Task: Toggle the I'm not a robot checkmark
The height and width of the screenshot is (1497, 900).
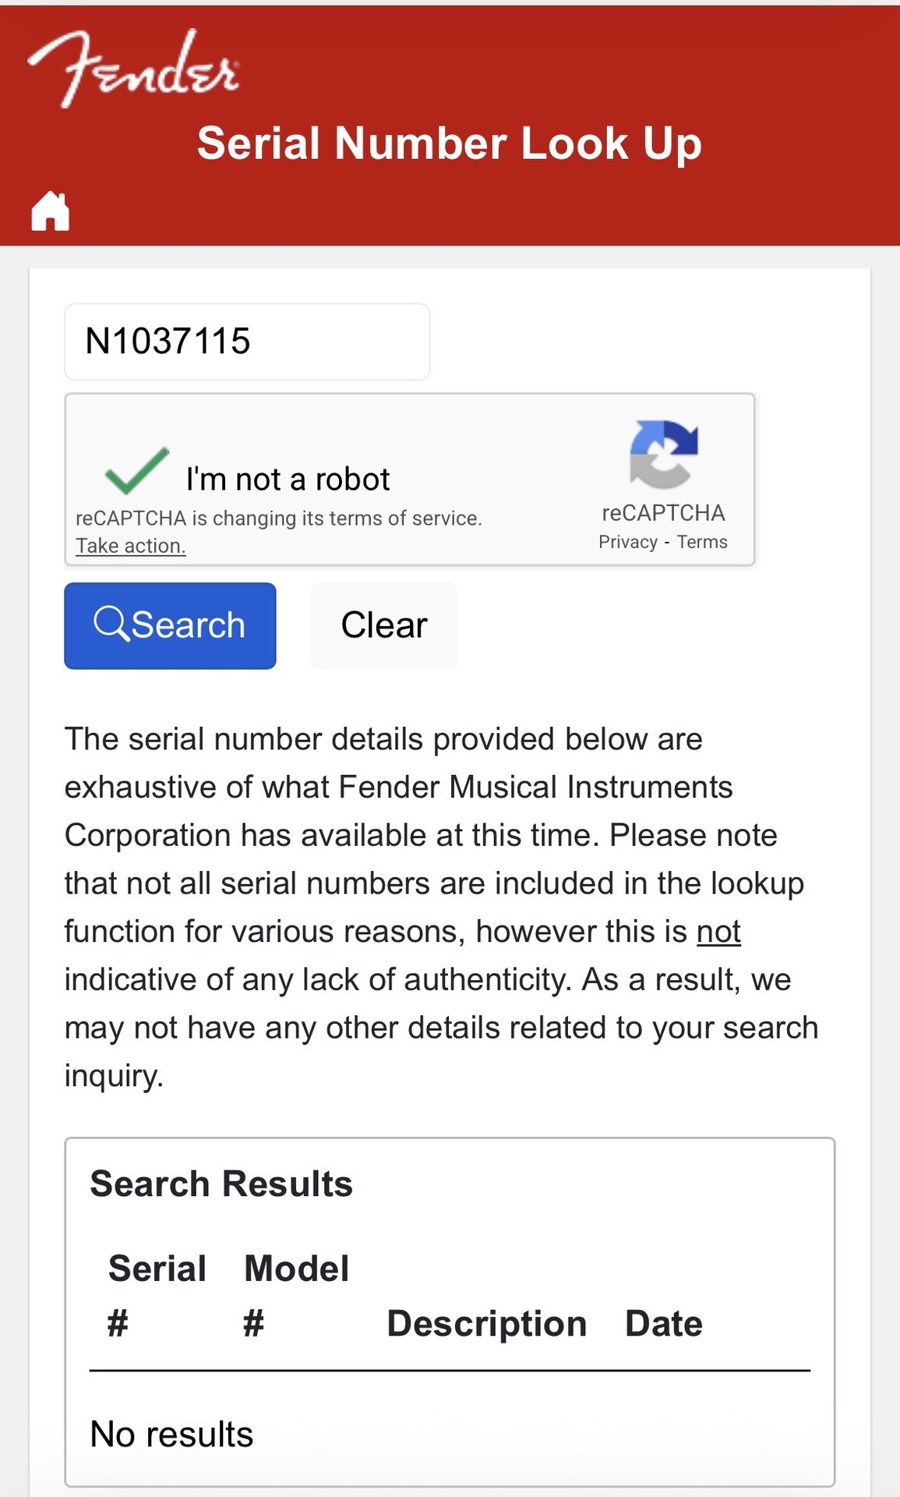Action: [136, 472]
